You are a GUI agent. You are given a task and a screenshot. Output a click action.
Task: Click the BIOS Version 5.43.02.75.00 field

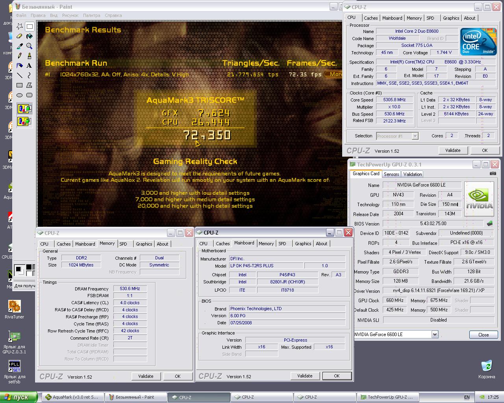pos(433,224)
